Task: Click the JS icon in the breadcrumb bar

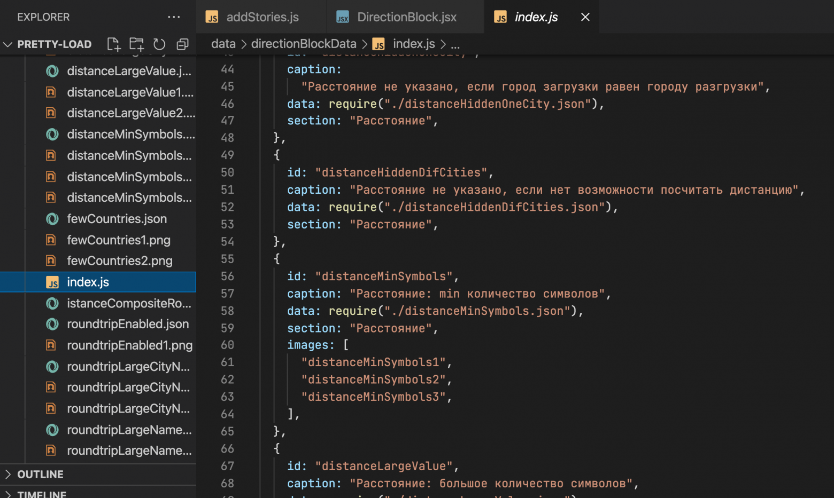Action: [379, 44]
